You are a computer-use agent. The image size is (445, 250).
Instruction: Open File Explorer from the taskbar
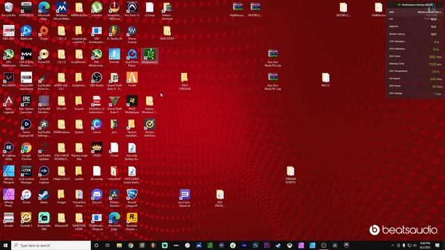(x=119, y=245)
